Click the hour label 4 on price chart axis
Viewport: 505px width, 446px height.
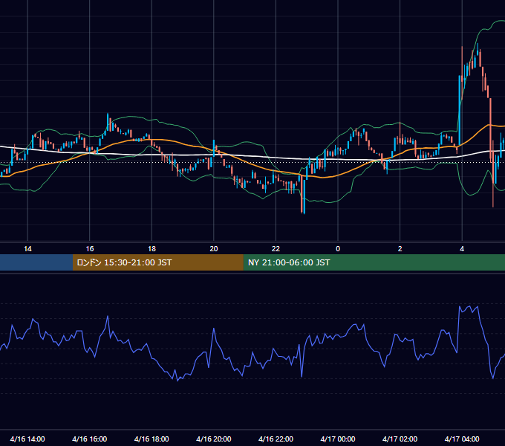(x=462, y=249)
